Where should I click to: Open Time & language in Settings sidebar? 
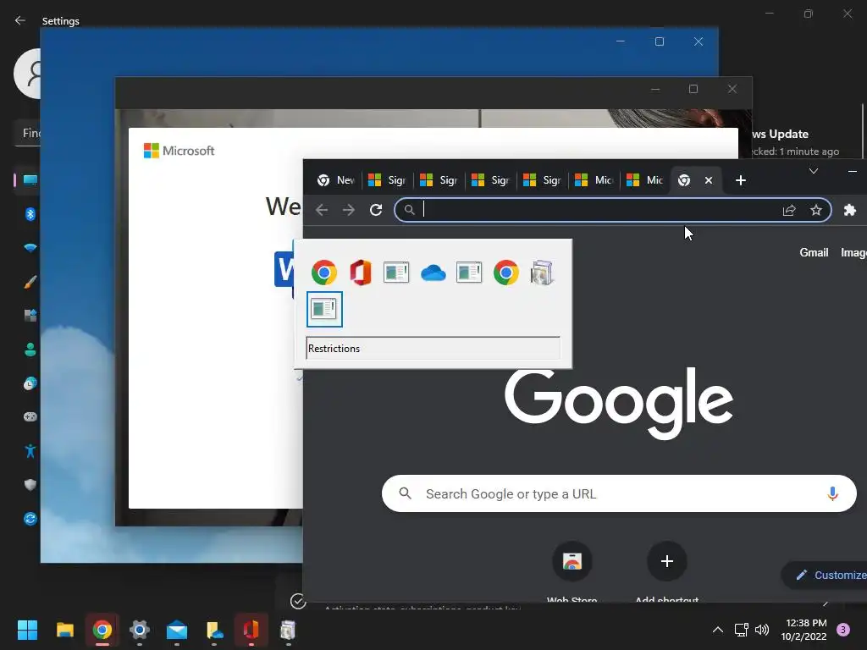pos(30,383)
